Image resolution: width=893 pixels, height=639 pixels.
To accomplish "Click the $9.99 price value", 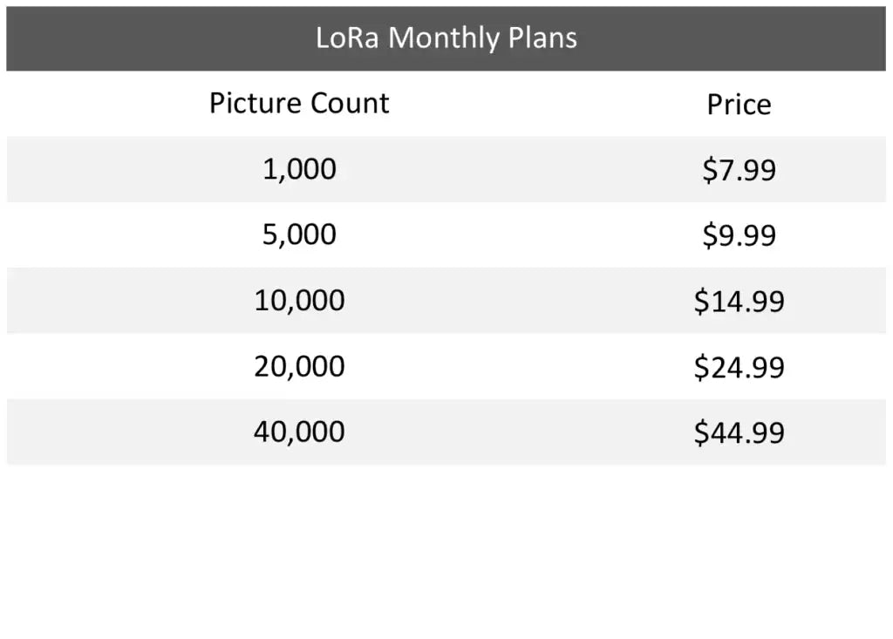I will point(739,235).
